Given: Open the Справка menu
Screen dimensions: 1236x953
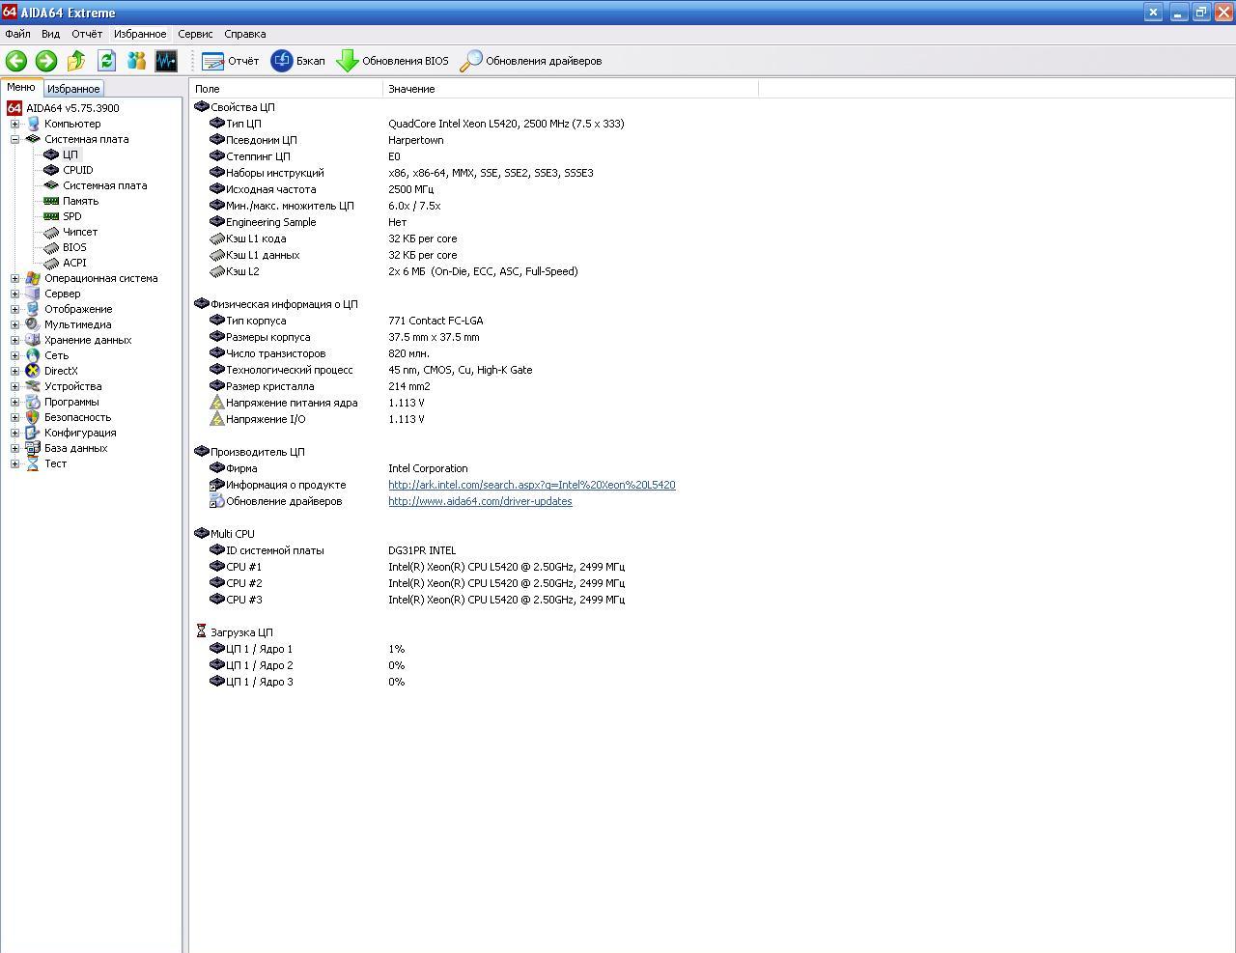Looking at the screenshot, I should click(245, 34).
